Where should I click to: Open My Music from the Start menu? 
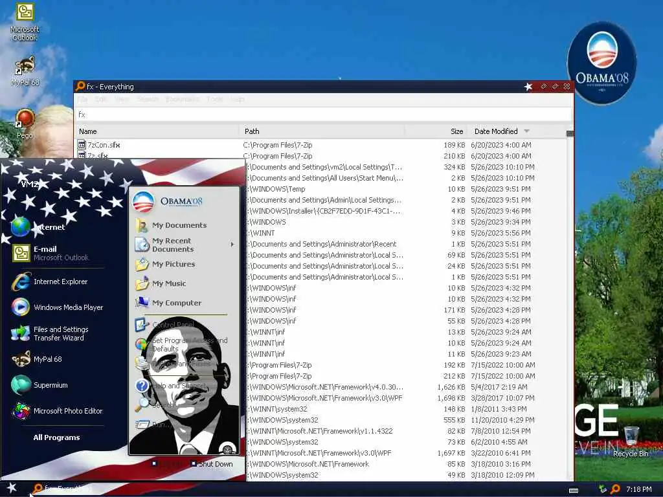(x=161, y=283)
